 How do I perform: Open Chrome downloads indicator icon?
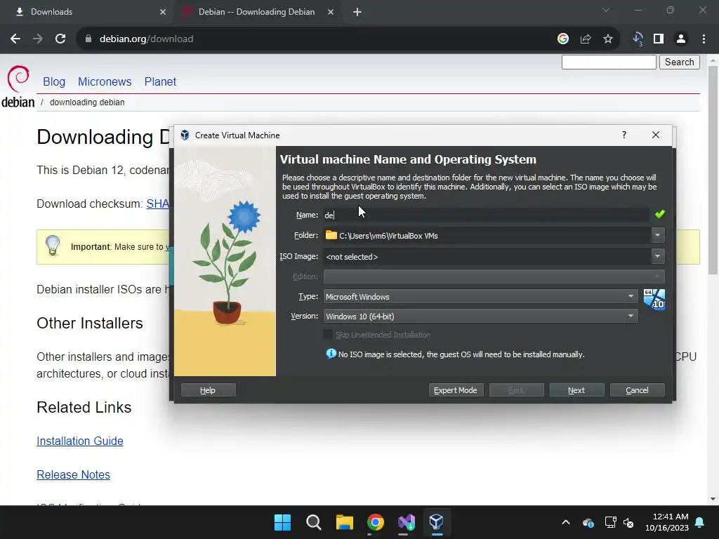point(638,39)
